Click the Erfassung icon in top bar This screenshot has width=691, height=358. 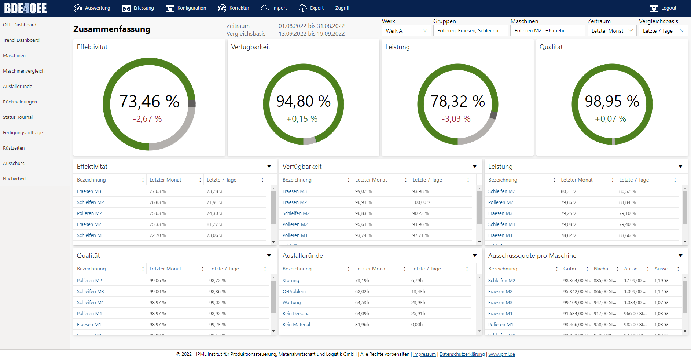coord(126,8)
